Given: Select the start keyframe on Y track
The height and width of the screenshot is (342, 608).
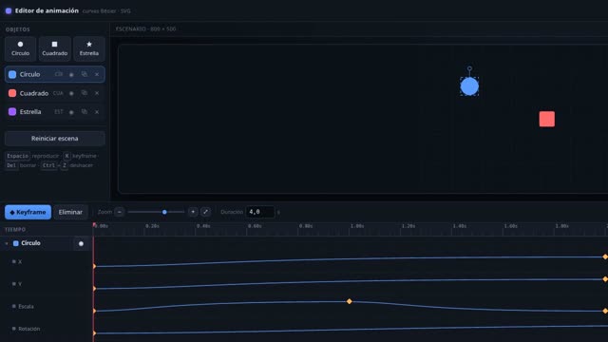Looking at the screenshot, I should click(95, 289).
